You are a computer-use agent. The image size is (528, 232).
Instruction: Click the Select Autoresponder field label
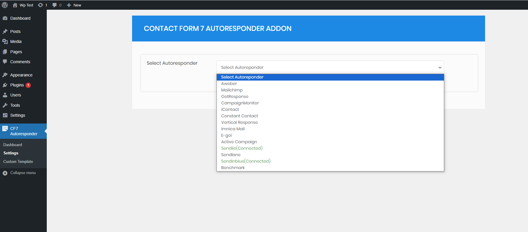[x=172, y=63]
